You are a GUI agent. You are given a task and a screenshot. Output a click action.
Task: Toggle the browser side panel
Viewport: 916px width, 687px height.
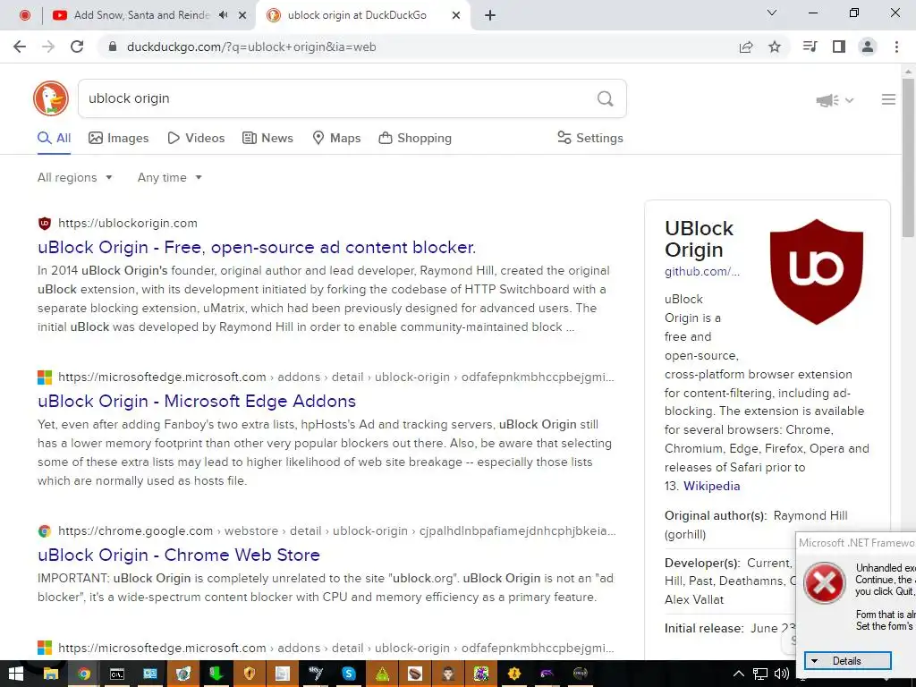839,47
